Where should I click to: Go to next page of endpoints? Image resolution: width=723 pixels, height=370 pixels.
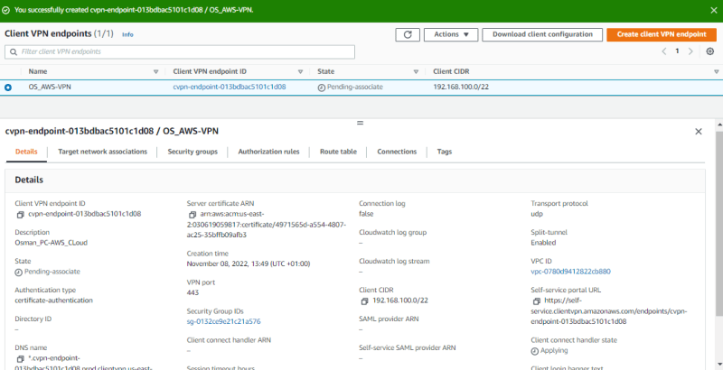[690, 51]
